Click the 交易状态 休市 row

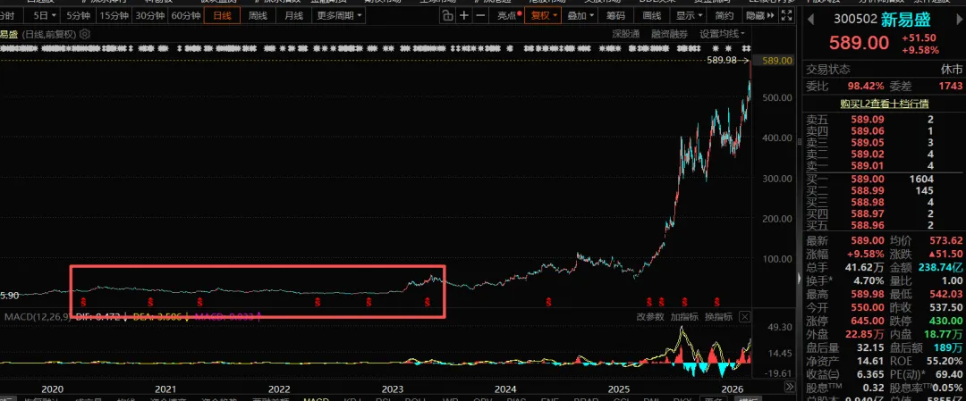point(884,70)
